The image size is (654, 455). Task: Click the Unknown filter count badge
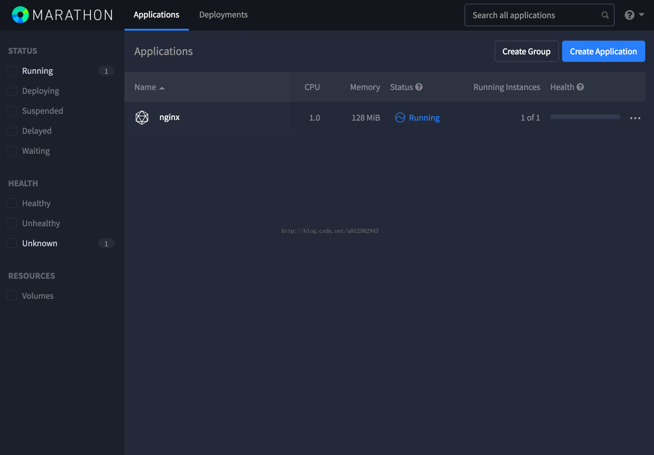click(106, 243)
